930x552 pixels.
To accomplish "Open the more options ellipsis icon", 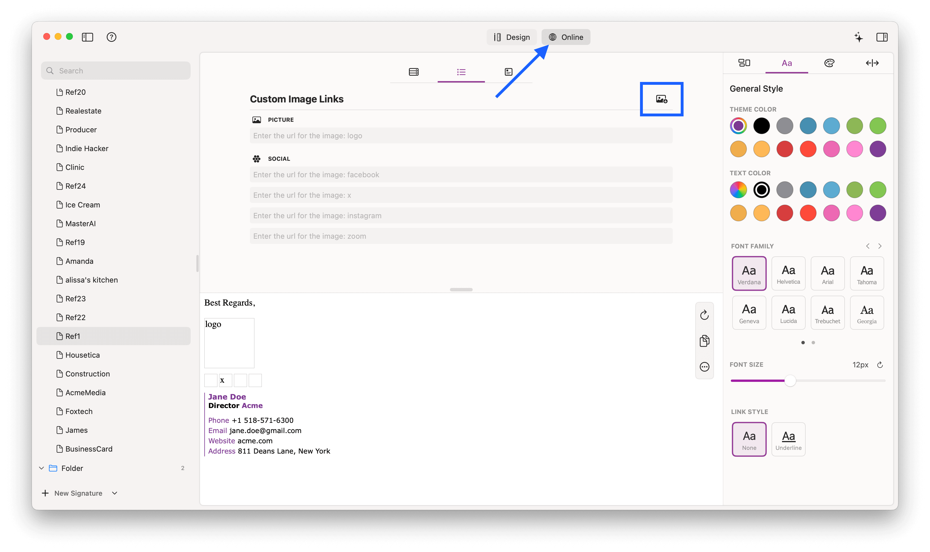I will point(704,367).
